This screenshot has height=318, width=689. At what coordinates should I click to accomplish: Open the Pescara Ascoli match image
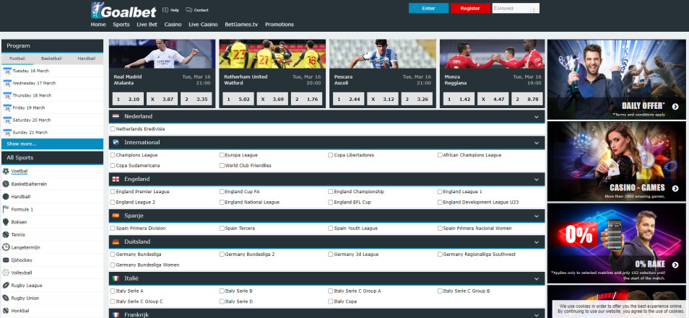pyautogui.click(x=383, y=54)
